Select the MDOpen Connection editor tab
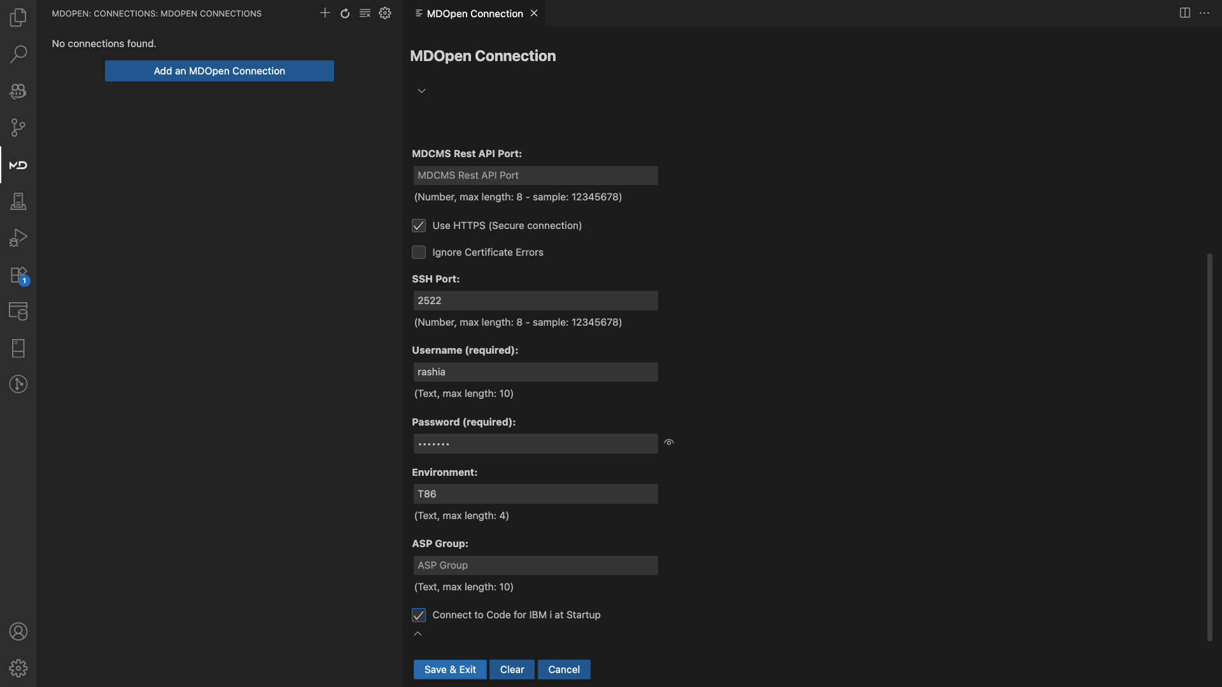 474,13
